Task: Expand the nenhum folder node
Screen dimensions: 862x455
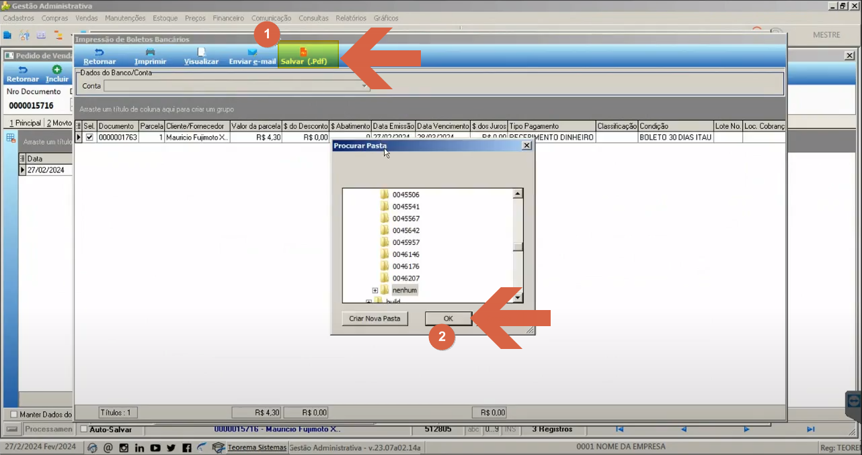Action: click(375, 290)
